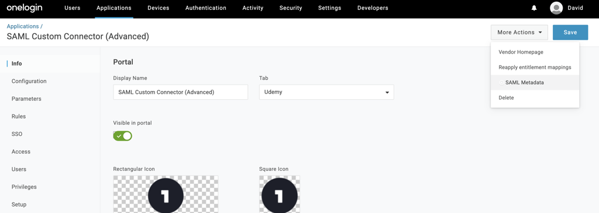Choose Reapply entitlement mappings
The image size is (599, 213).
tap(535, 67)
